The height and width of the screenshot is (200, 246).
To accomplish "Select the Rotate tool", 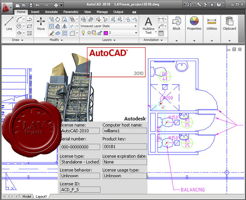I will (x=58, y=20).
